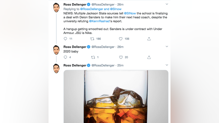Screen dimensions: 219x123
Task: Retweet the Deion Sanders news tweet
Action: 92,39
